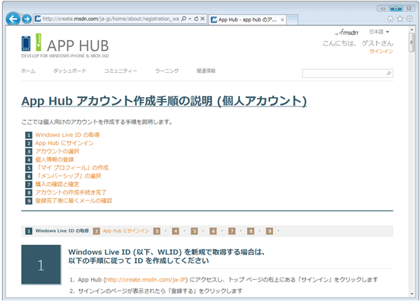Select step 4 in the step bar
The width and height of the screenshot is (420, 301).
(x=176, y=231)
